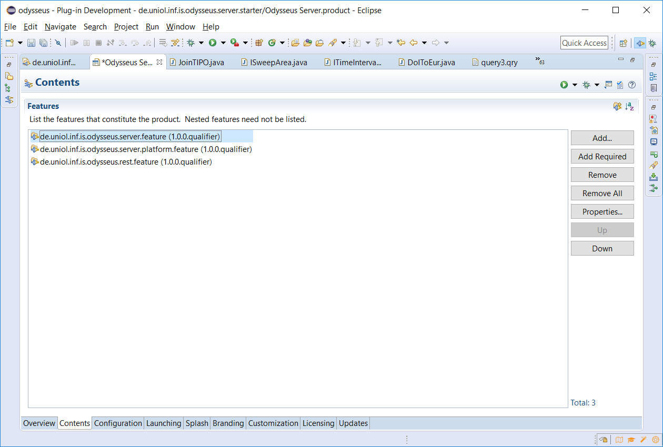This screenshot has width=663, height=447.
Task: Switch to the Debug perspective icon
Action: (652, 43)
